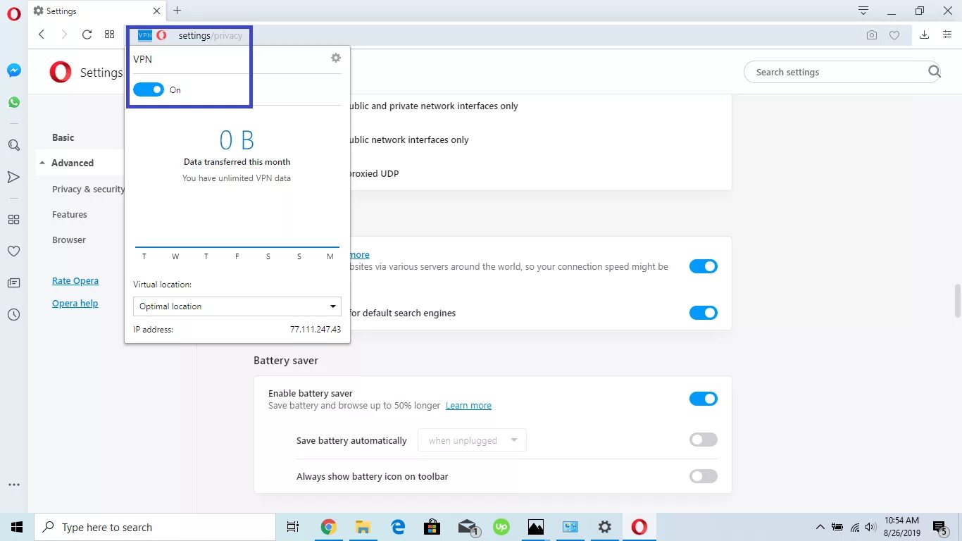Open the tabs menu icon in title bar
The height and width of the screenshot is (541, 962).
click(x=863, y=11)
